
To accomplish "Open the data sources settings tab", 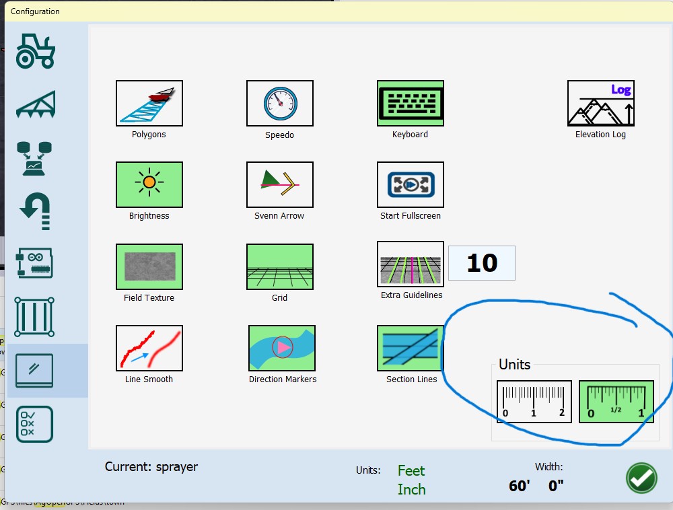I will [36, 158].
